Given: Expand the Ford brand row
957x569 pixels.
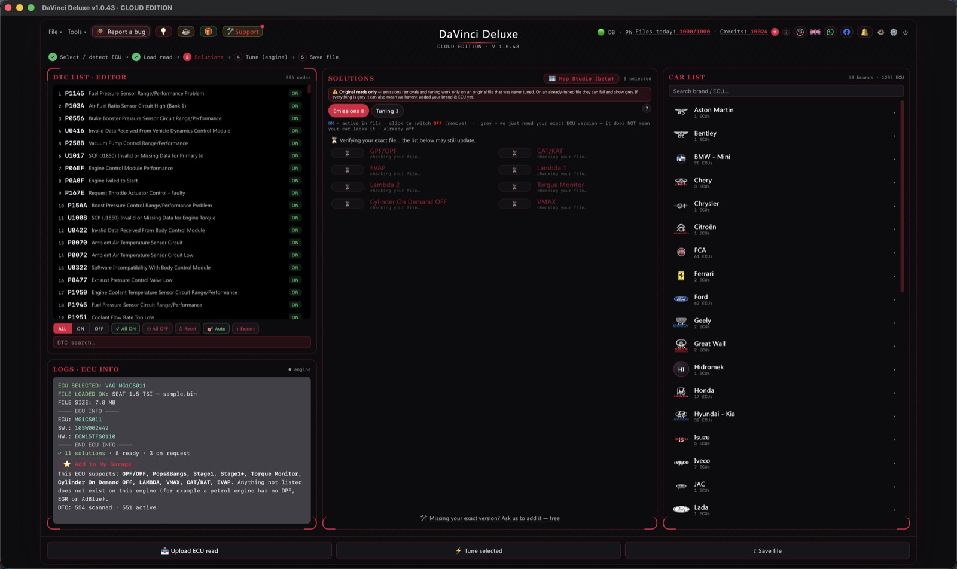Looking at the screenshot, I should click(786, 299).
